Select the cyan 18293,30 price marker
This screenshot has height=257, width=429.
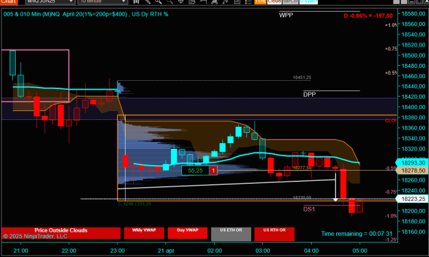[412, 163]
